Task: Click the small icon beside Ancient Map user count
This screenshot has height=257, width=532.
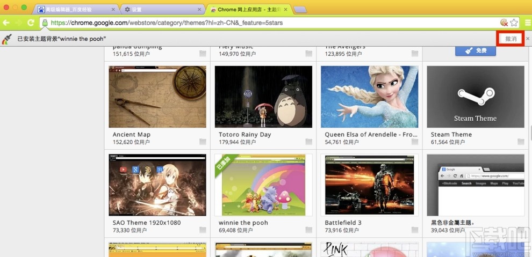Action: [x=203, y=142]
